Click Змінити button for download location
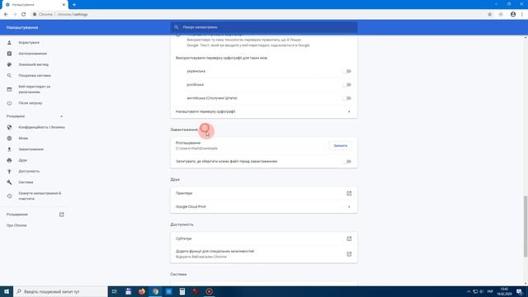Screen dimensions: 528x297 coord(340,146)
